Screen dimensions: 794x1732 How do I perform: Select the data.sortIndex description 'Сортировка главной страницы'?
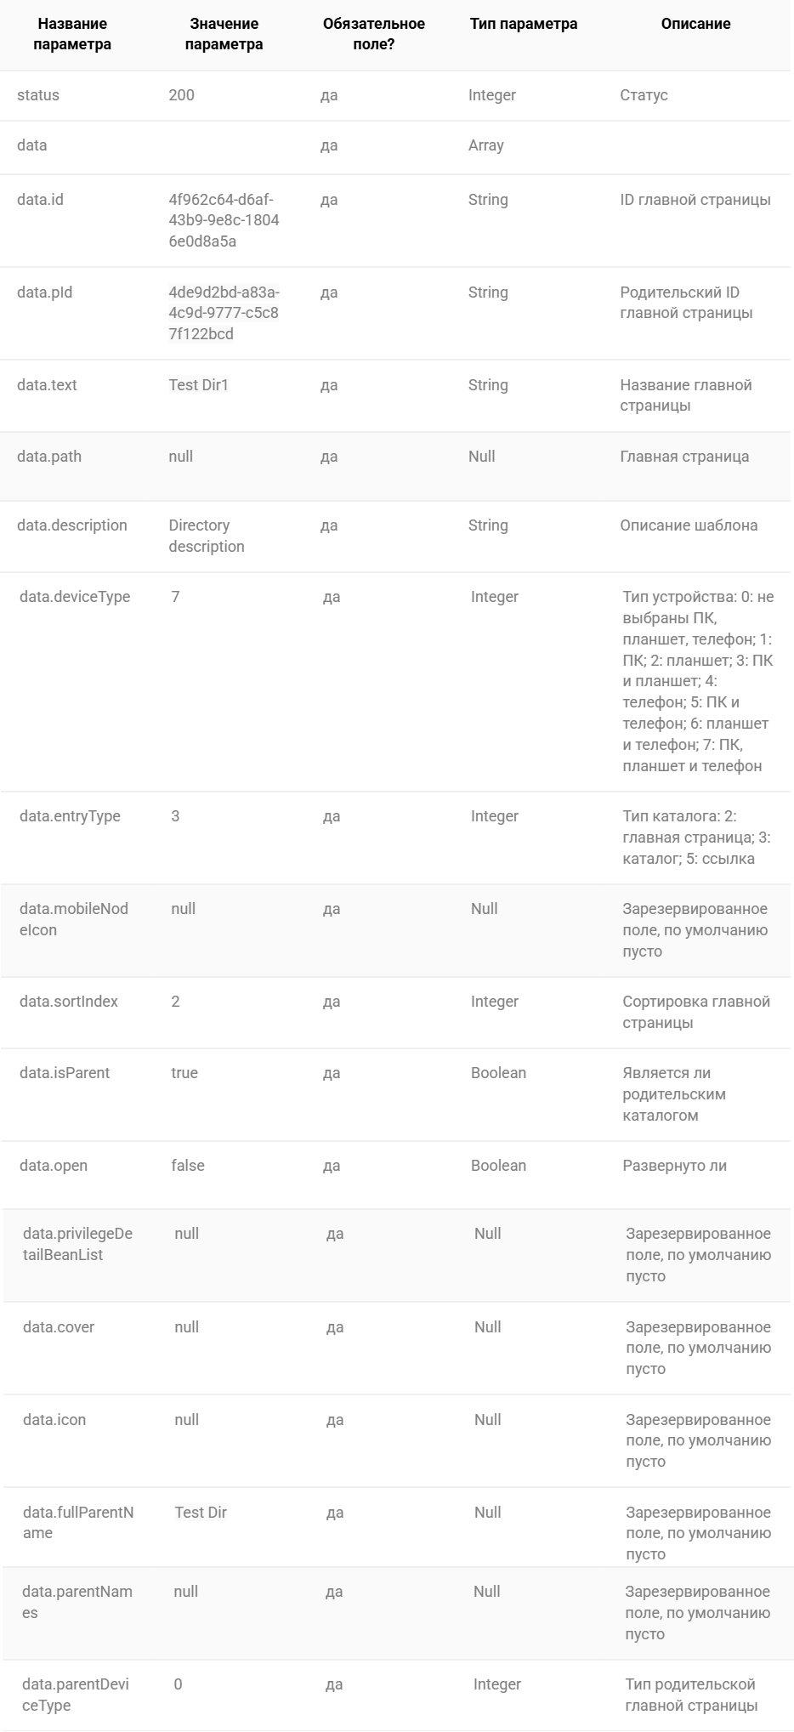click(x=696, y=1012)
